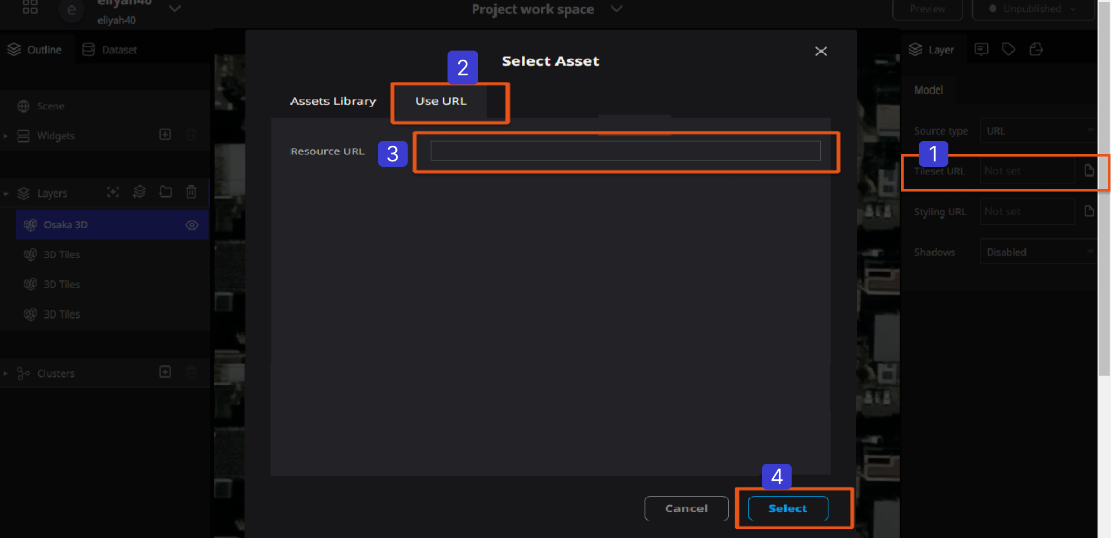Open the infobox tab icon

pos(981,49)
